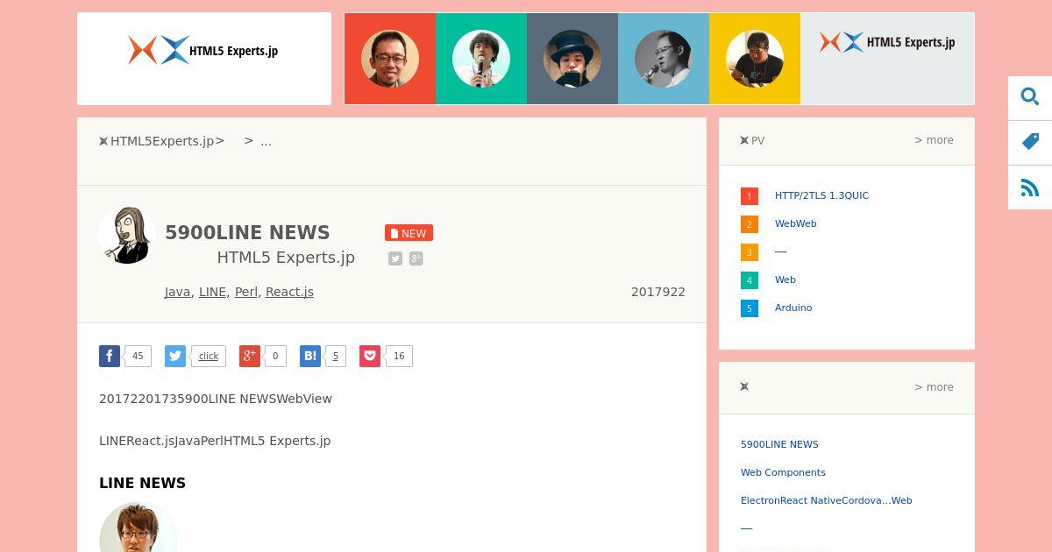Save the article via the Pocket icon
The height and width of the screenshot is (552, 1052).
point(370,356)
